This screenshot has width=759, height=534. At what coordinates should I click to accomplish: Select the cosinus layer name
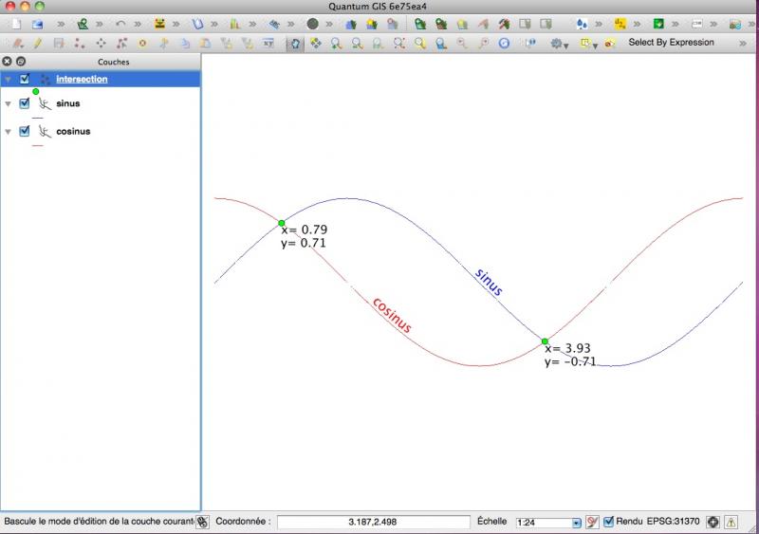click(x=73, y=131)
